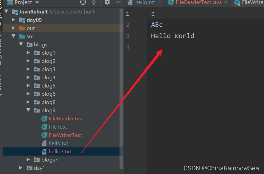
Task: Click the blog1 package folder icon
Action: pos(37,53)
